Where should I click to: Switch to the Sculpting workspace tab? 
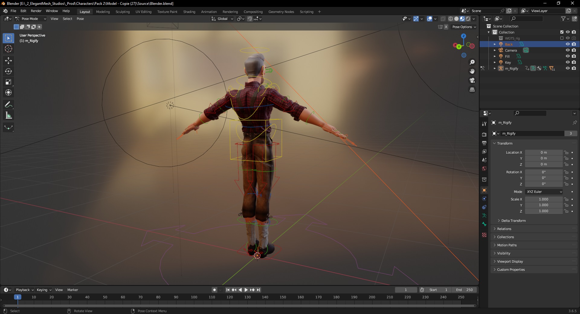[x=123, y=12]
